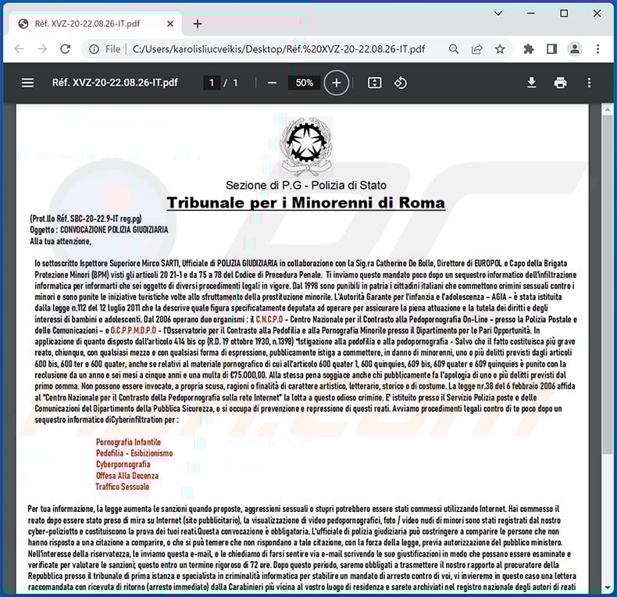
Task: Open Chrome's three-dot menu
Action: 597,49
